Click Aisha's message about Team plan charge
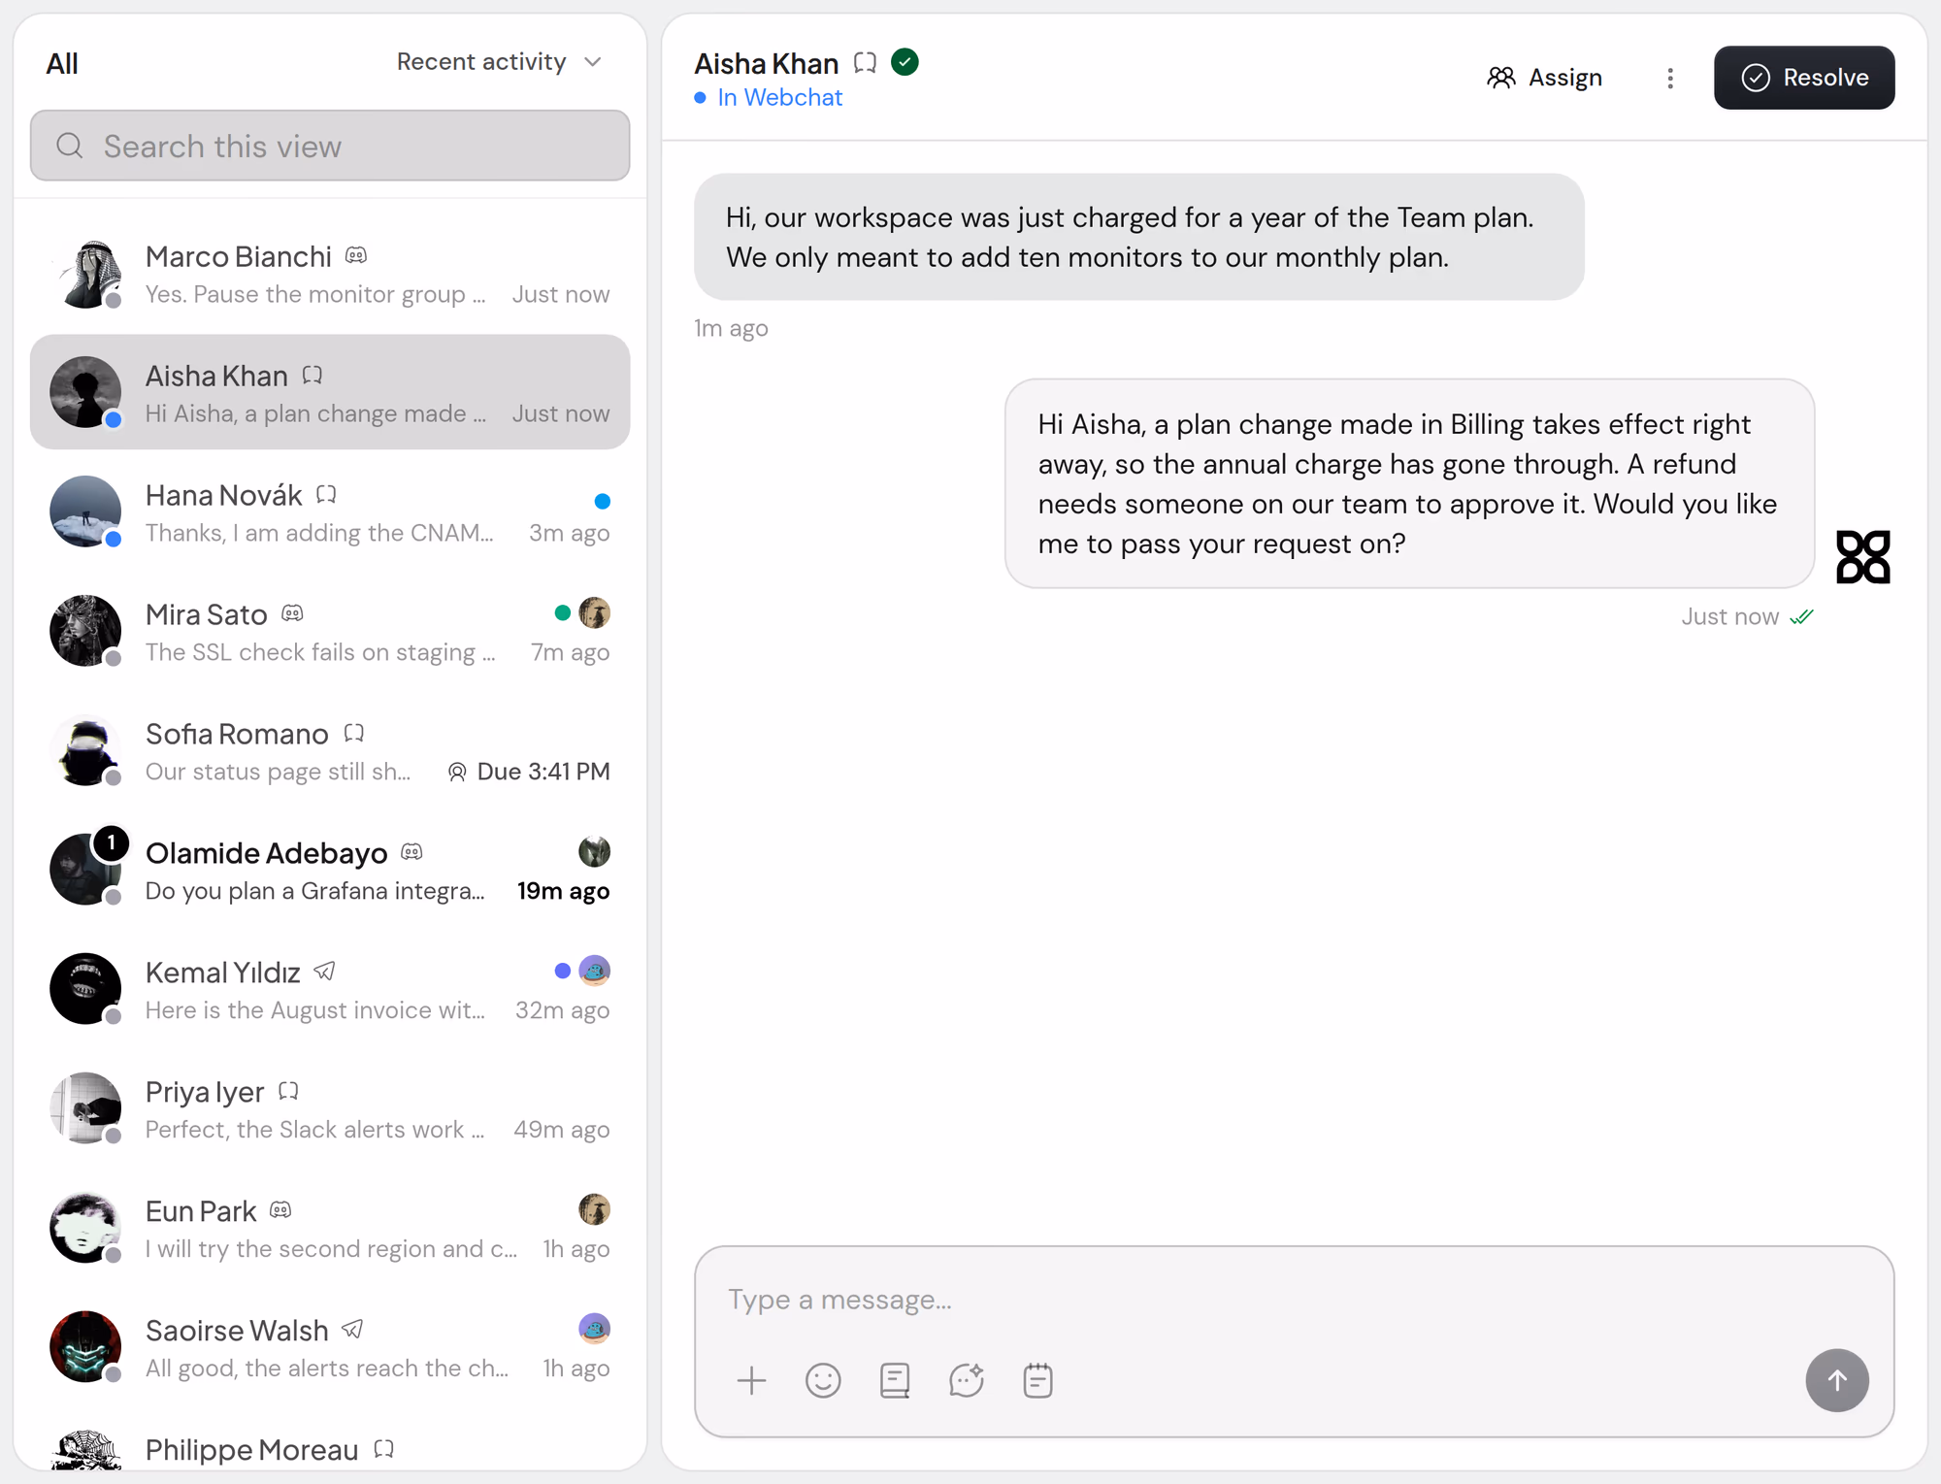This screenshot has width=1941, height=1484. click(1138, 237)
